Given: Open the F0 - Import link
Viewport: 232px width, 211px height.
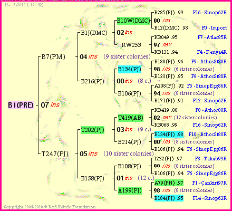Looking at the screenshot, I should tap(214, 28).
